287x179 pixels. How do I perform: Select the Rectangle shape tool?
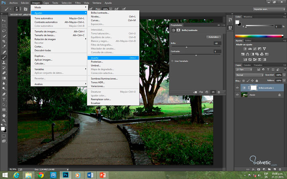point(4,110)
